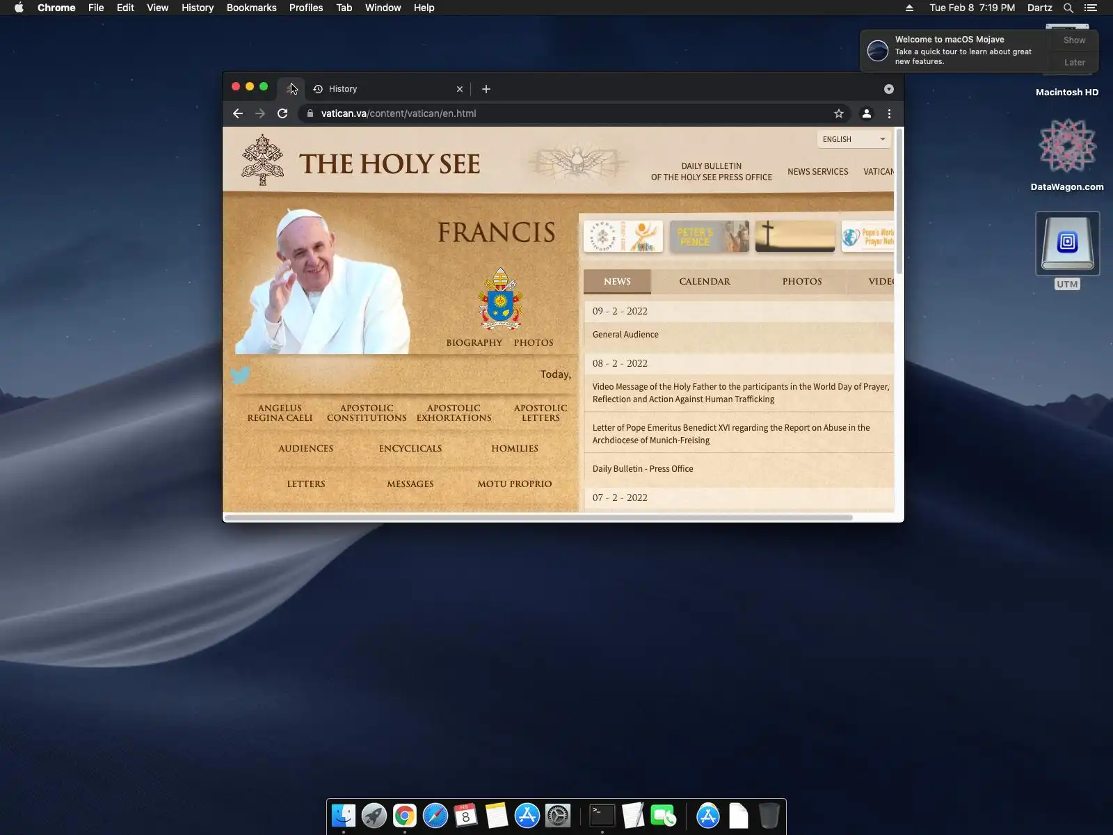The width and height of the screenshot is (1113, 835).
Task: Open the General Audience news item
Action: tap(625, 335)
